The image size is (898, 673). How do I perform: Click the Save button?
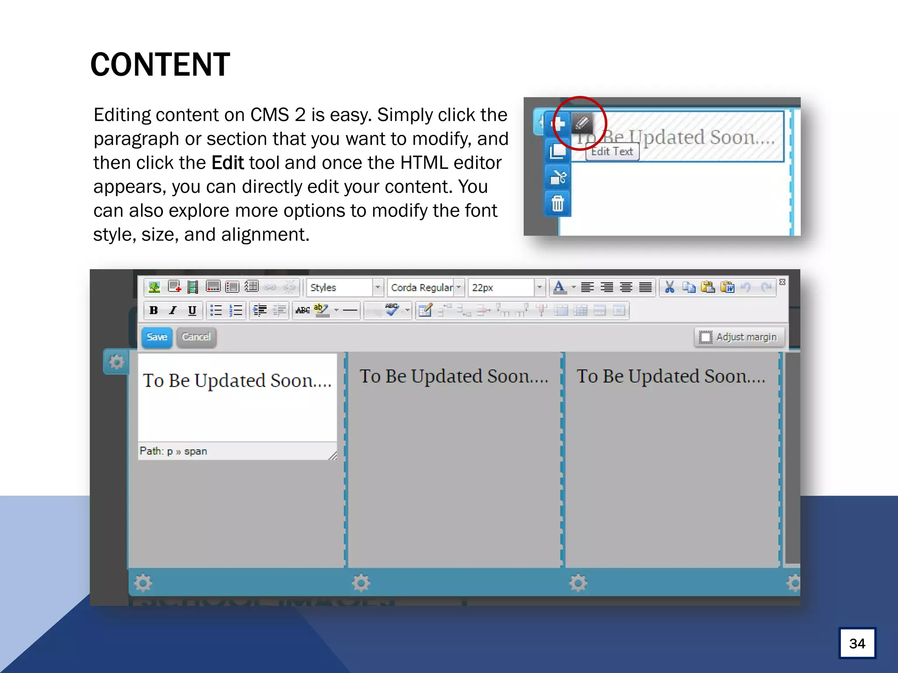pyautogui.click(x=157, y=337)
